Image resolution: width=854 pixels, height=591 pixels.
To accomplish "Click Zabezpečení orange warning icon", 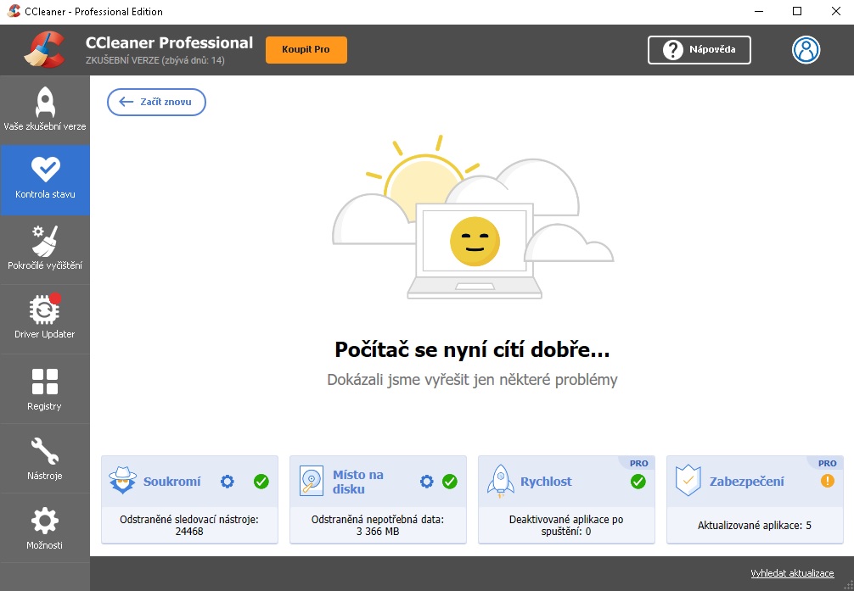I will [827, 481].
